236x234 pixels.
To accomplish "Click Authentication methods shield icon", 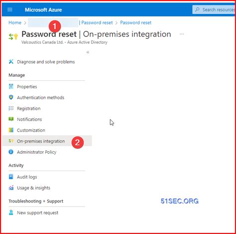I will [11, 97].
